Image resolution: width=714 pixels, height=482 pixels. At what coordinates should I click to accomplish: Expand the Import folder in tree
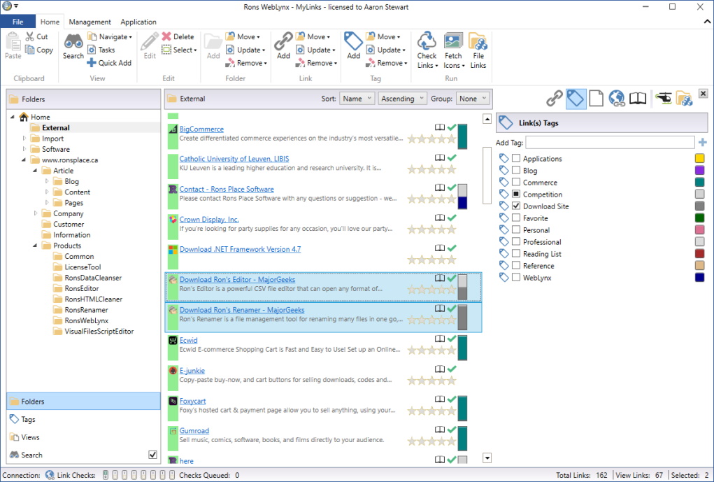pyautogui.click(x=24, y=138)
